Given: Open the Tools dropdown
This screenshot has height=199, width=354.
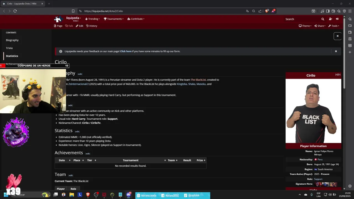Looking at the screenshot, I should pyautogui.click(x=334, y=26).
